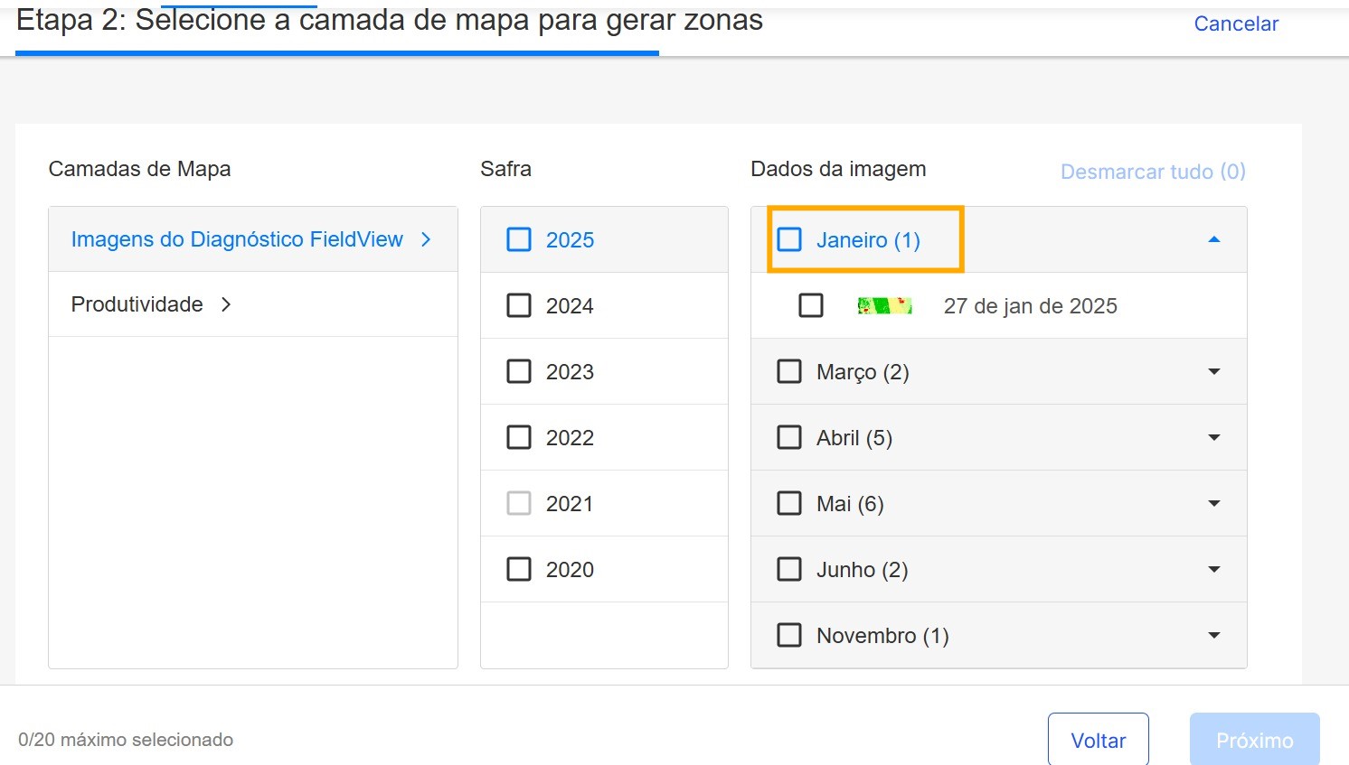
Task: Enable the 2020 safra checkbox
Action: click(519, 570)
